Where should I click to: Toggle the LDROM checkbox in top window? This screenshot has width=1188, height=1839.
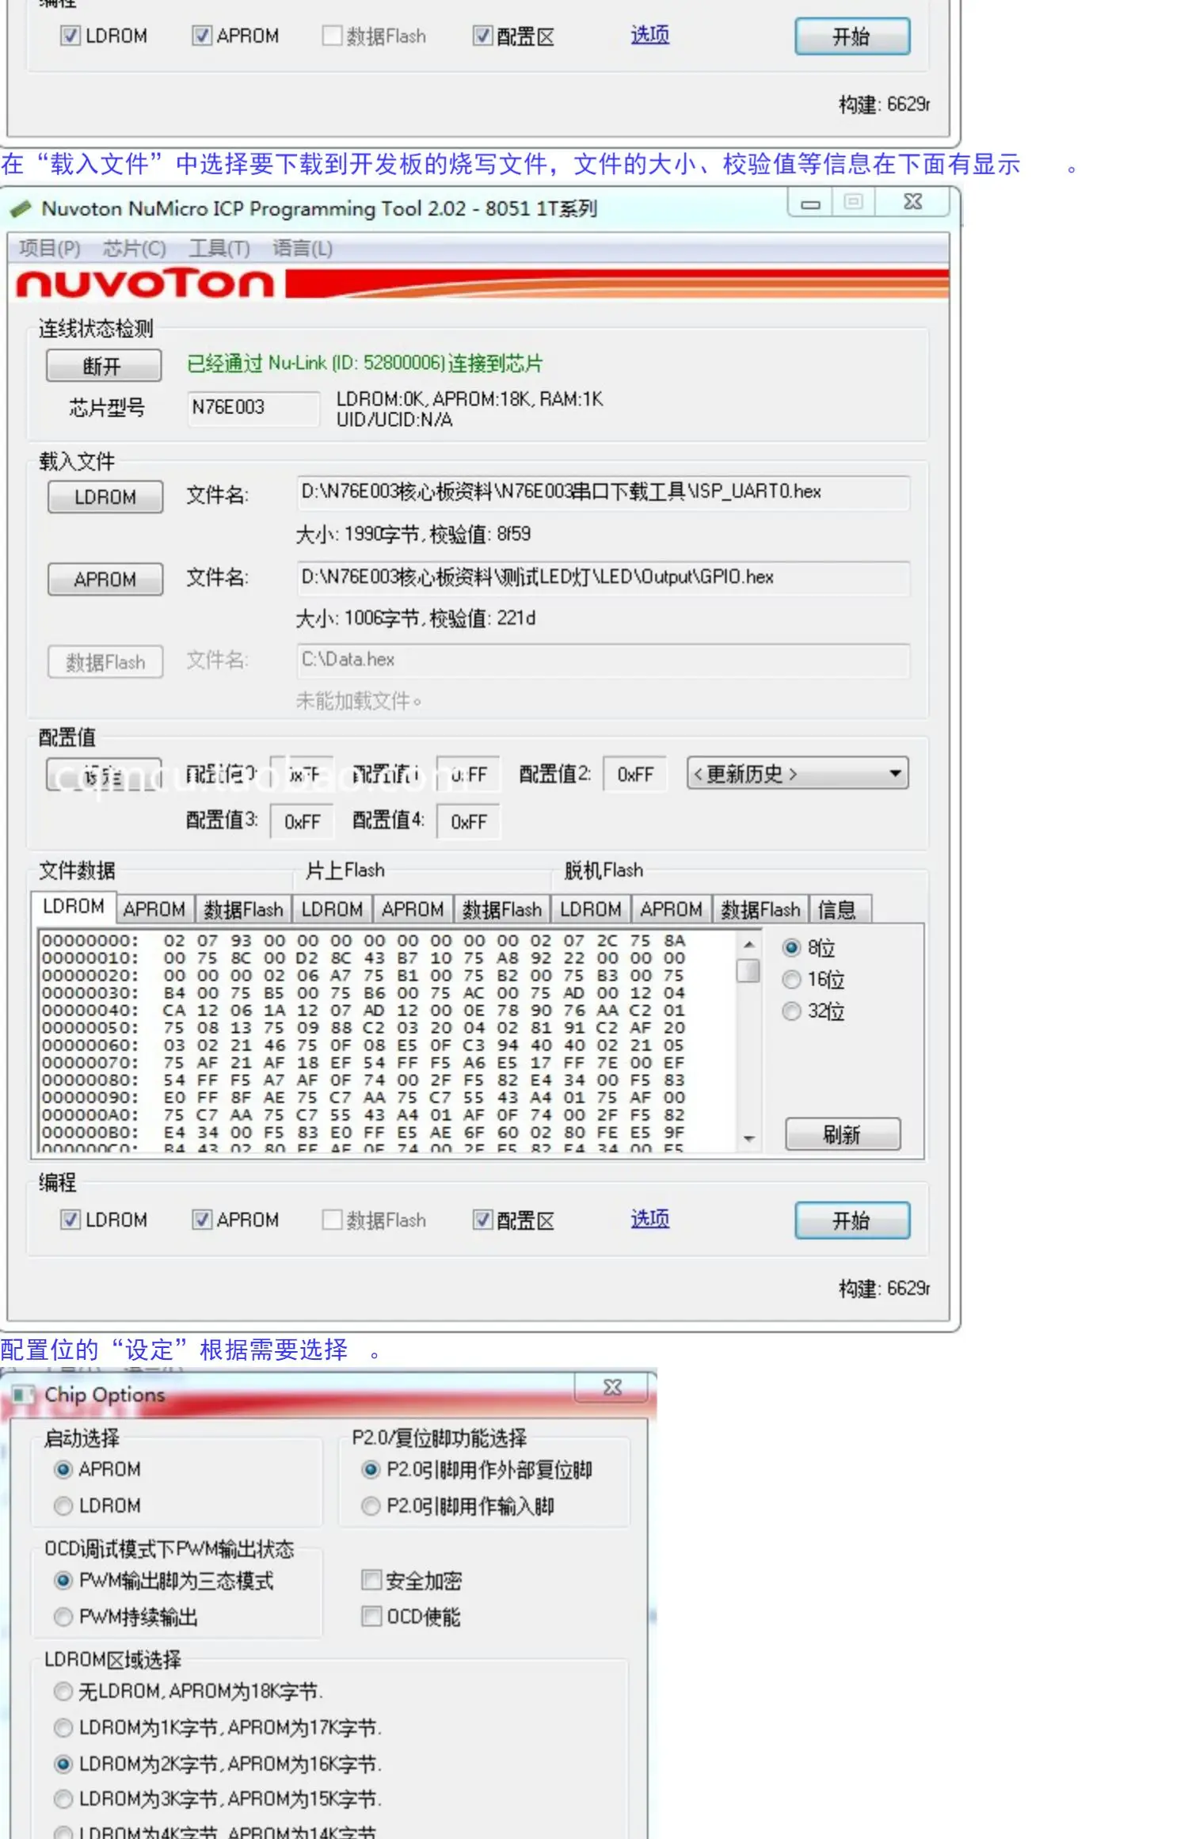[x=70, y=36]
